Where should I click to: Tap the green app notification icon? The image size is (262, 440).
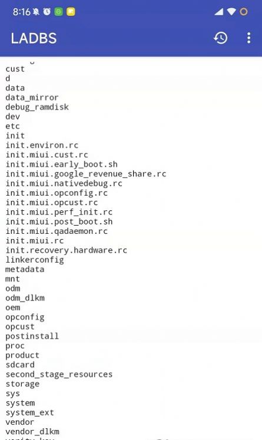tap(58, 12)
